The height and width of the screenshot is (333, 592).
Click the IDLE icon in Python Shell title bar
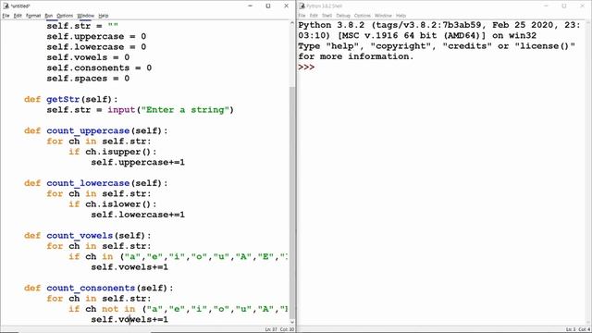302,6
